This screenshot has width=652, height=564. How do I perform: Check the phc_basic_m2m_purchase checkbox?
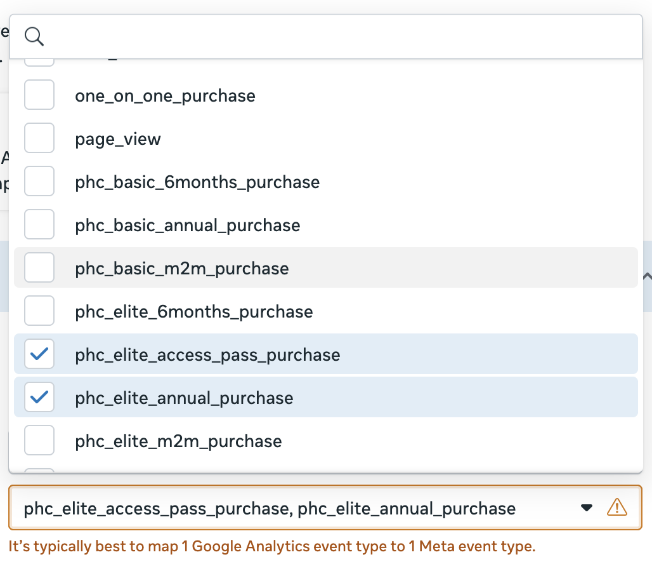(x=39, y=267)
